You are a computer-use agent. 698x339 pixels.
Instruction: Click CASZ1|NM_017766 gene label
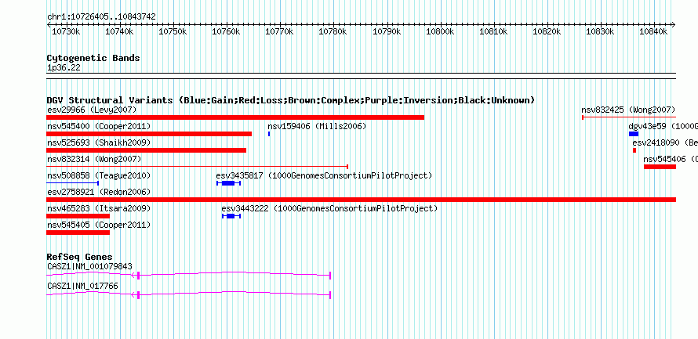(x=82, y=286)
